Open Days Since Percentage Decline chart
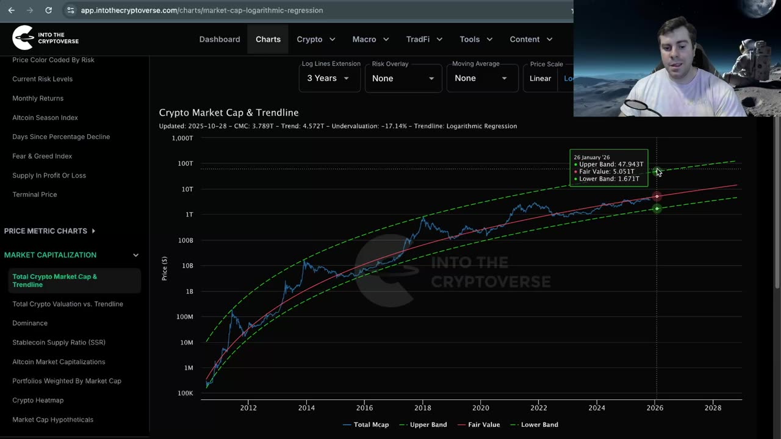This screenshot has width=781, height=439. click(x=61, y=137)
